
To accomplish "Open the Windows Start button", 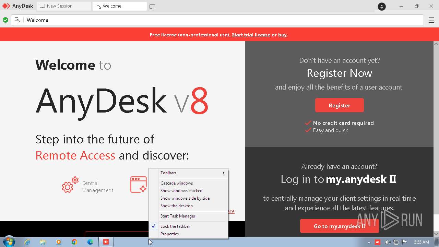I will tap(9, 242).
